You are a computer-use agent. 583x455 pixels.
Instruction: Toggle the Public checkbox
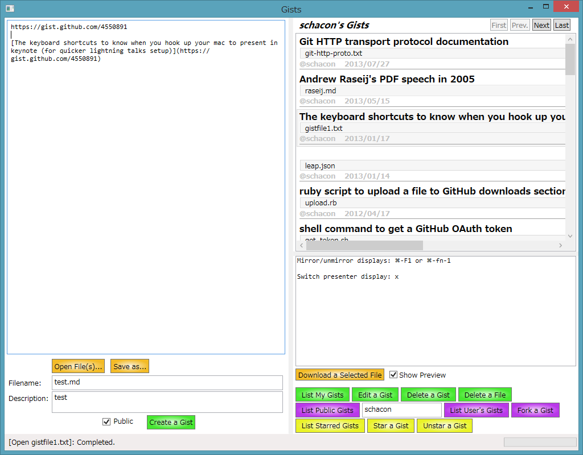106,421
